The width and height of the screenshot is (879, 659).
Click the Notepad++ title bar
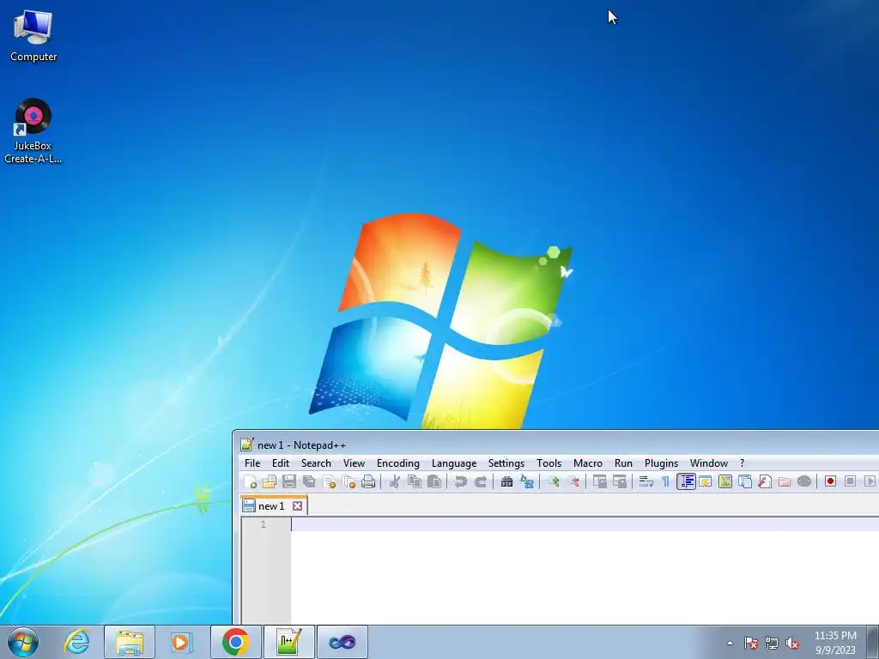point(558,445)
